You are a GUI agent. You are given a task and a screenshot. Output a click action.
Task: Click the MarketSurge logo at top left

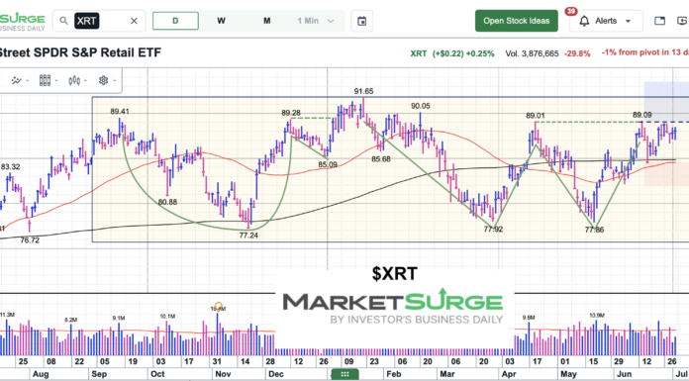22,21
